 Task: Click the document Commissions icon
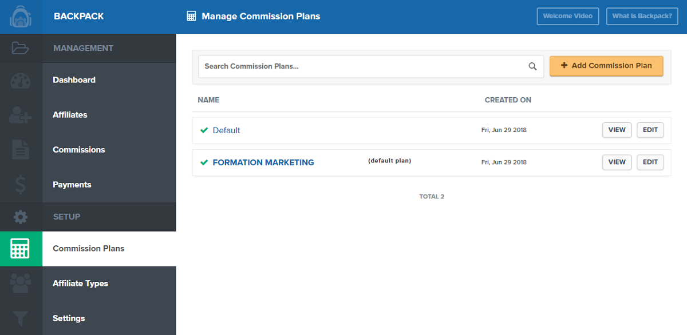[21, 150]
